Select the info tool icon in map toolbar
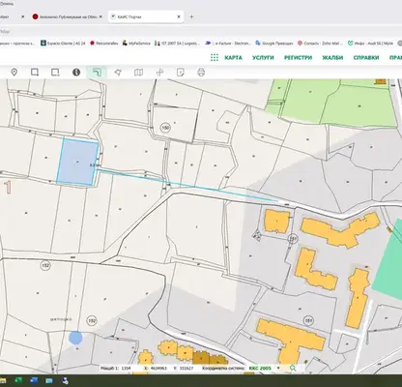The width and height of the screenshot is (402, 387). pos(76,73)
